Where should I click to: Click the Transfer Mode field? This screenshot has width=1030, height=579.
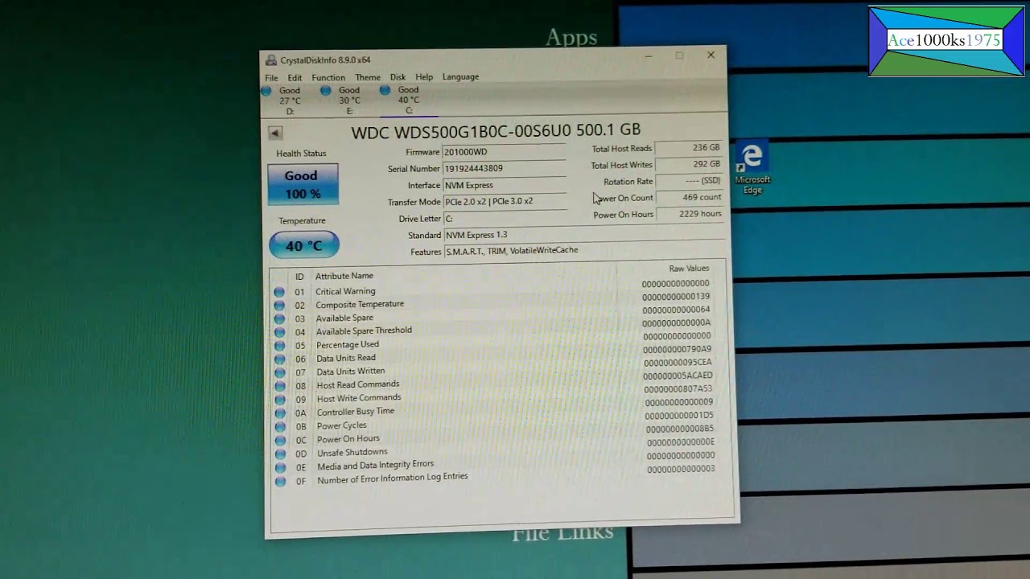pos(505,201)
